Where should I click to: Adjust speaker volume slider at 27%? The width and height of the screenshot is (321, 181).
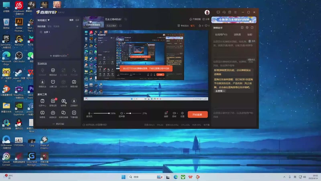pyautogui.click(x=134, y=113)
